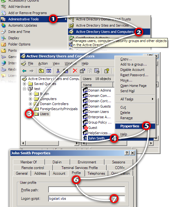Click the red X Delete toolbar icon
170x207 pixels.
(75, 71)
